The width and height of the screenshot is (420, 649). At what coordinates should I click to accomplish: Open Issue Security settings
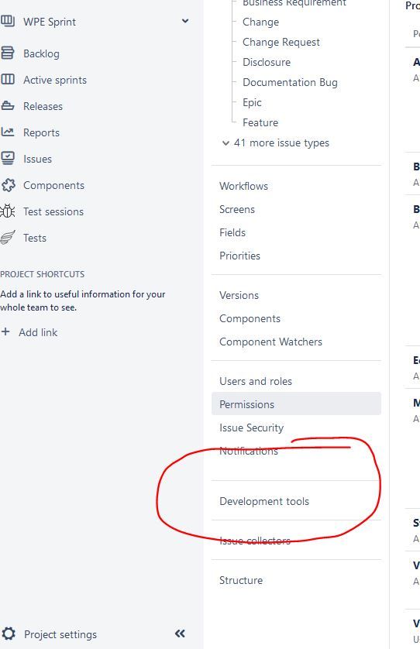click(251, 428)
